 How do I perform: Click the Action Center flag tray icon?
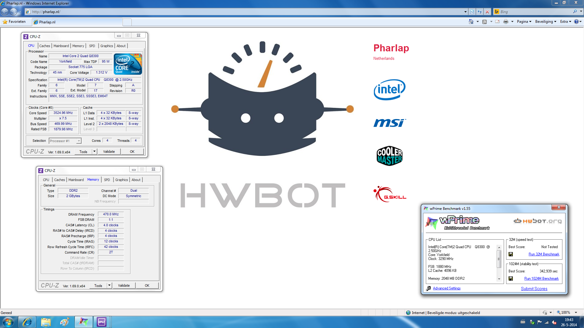coord(539,322)
